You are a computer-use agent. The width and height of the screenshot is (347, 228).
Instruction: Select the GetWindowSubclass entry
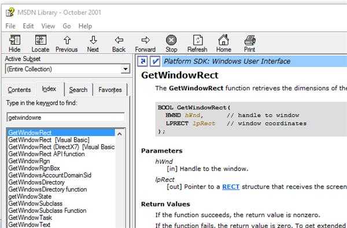point(35,204)
